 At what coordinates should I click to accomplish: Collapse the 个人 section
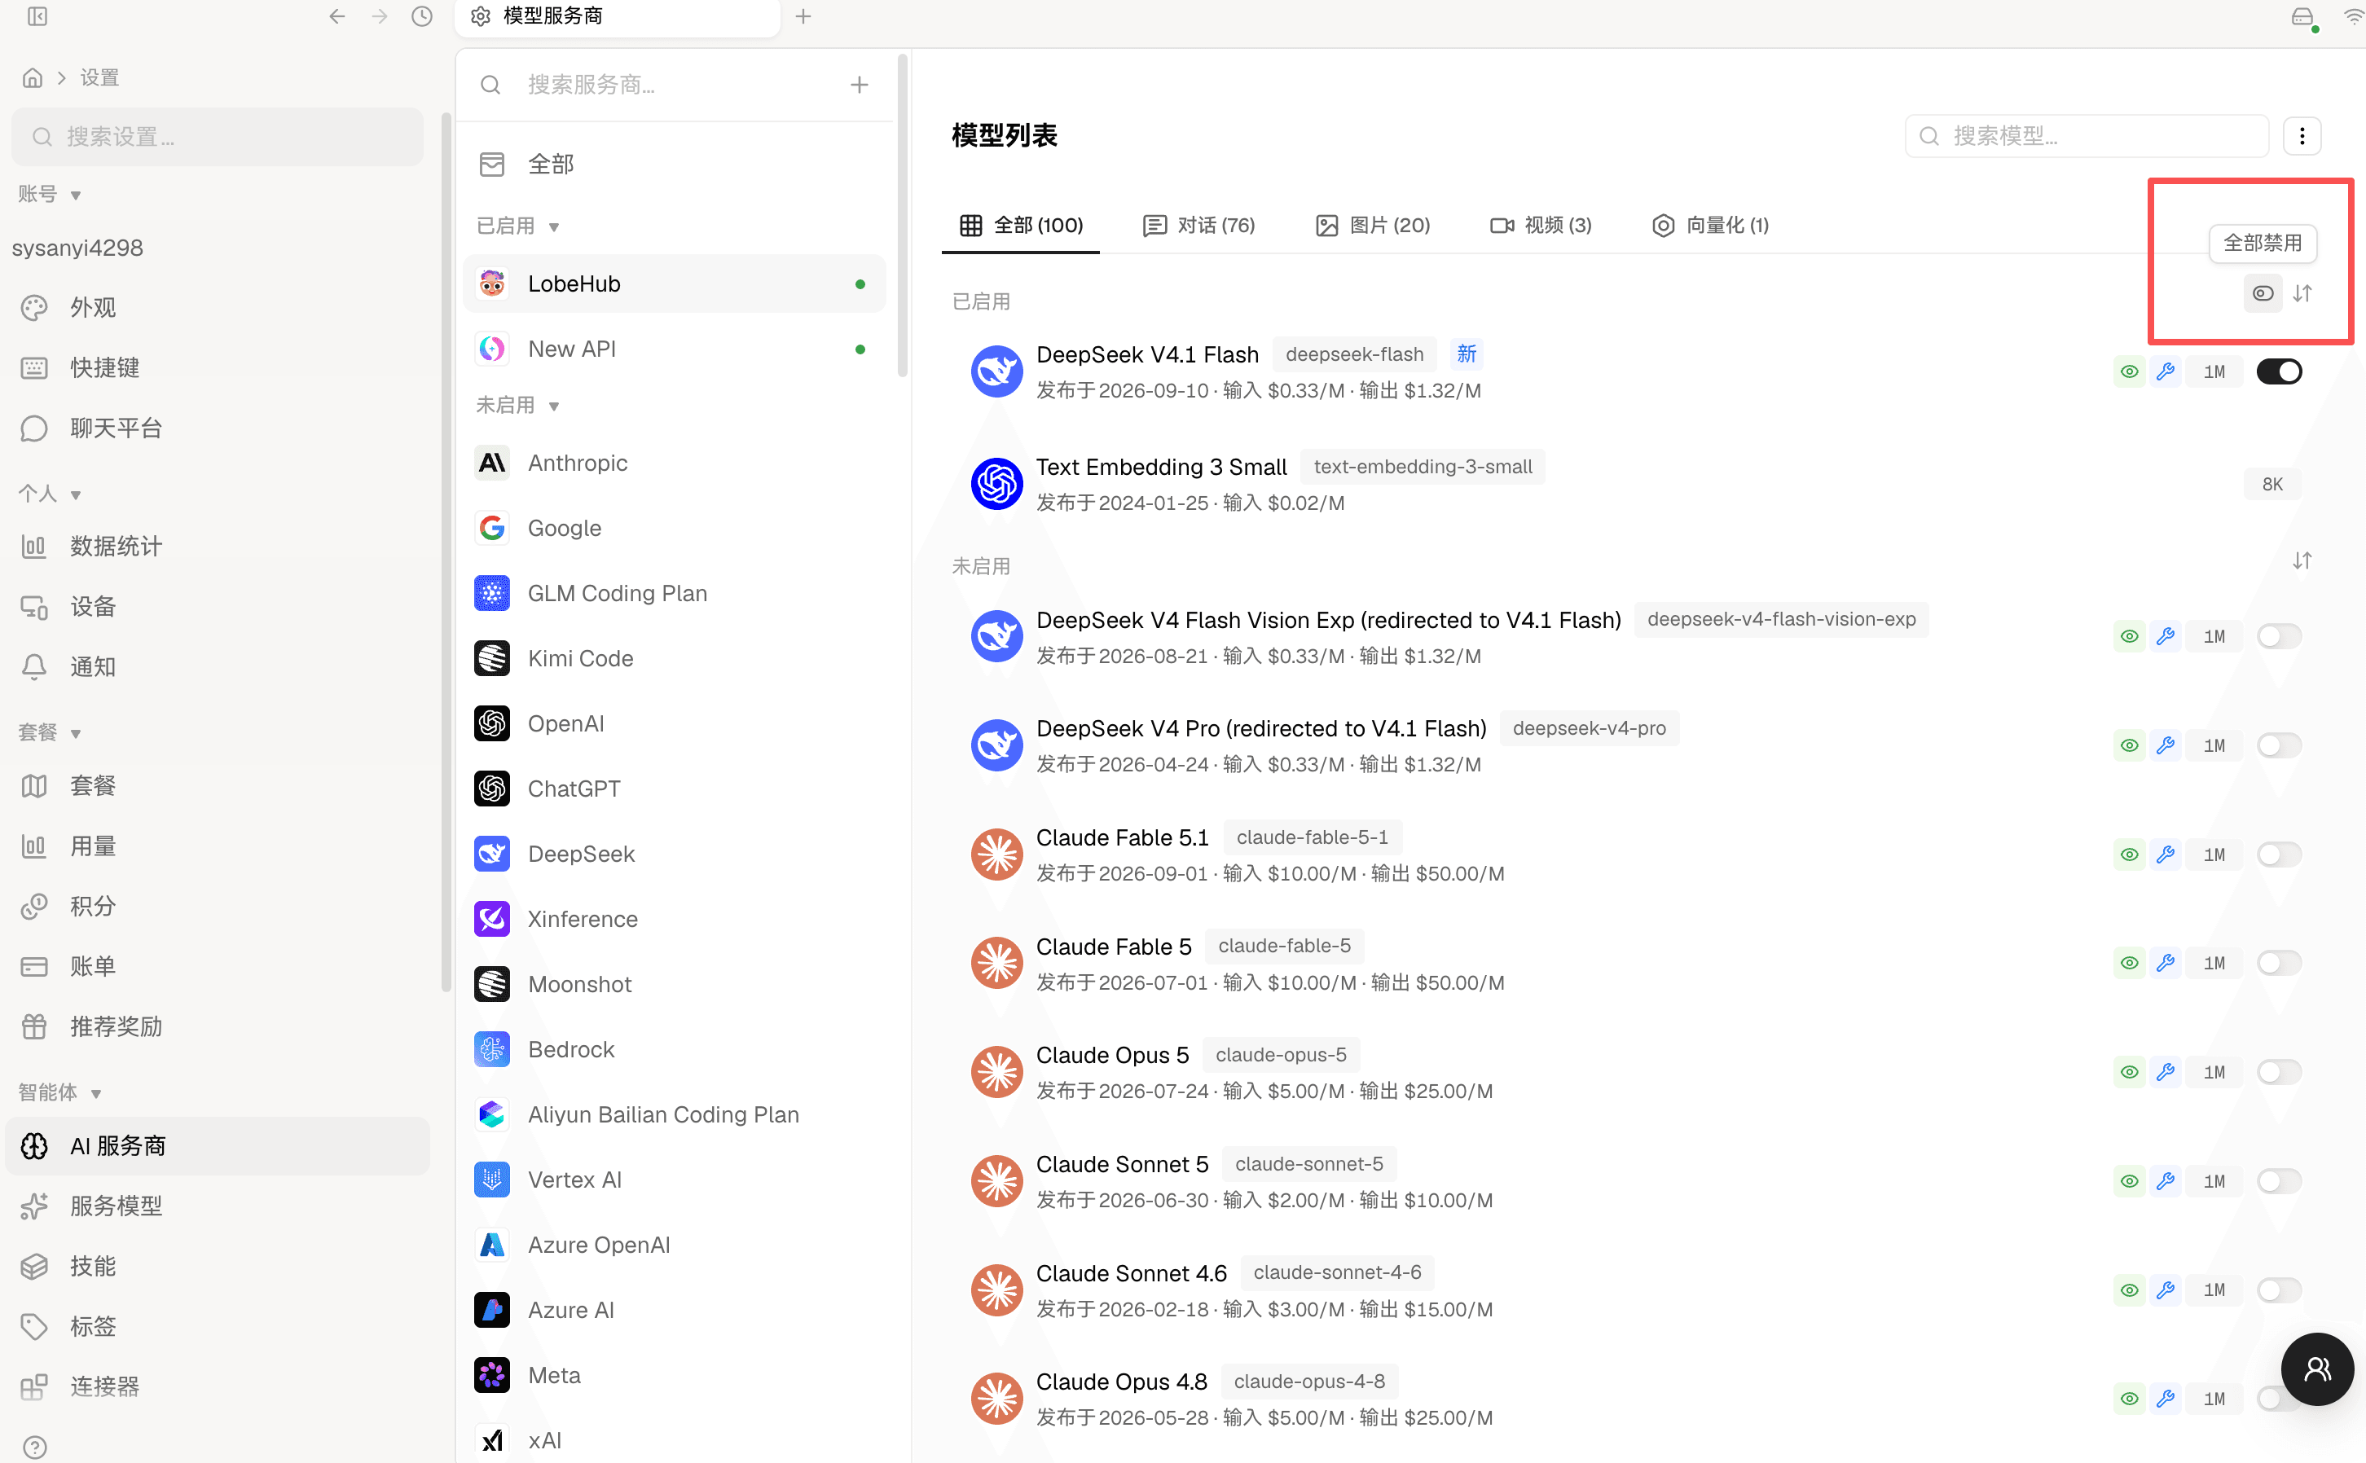(50, 494)
